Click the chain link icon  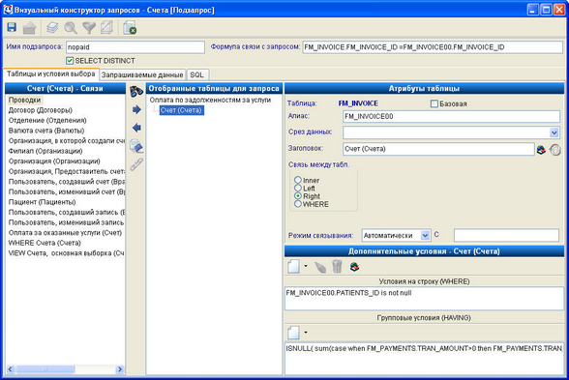click(x=136, y=164)
